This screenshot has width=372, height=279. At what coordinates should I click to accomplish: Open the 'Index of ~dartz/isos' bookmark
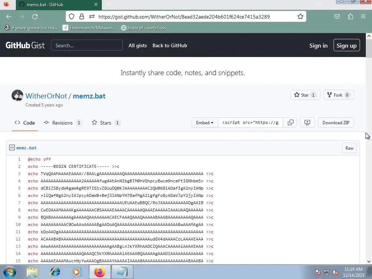(143, 28)
